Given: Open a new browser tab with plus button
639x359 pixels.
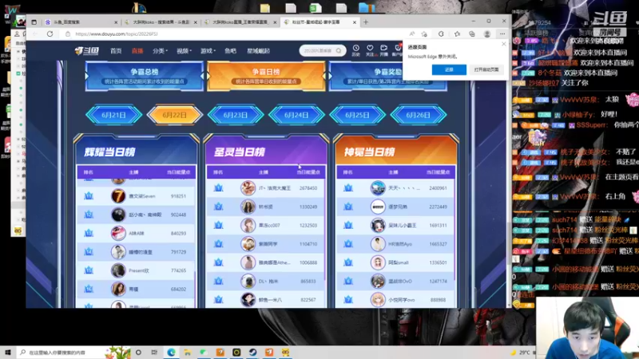Looking at the screenshot, I should pyautogui.click(x=366, y=22).
